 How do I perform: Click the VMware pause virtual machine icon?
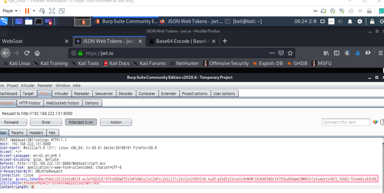coord(27,11)
